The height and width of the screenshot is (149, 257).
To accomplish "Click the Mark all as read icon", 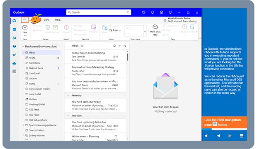I will click(155, 26).
